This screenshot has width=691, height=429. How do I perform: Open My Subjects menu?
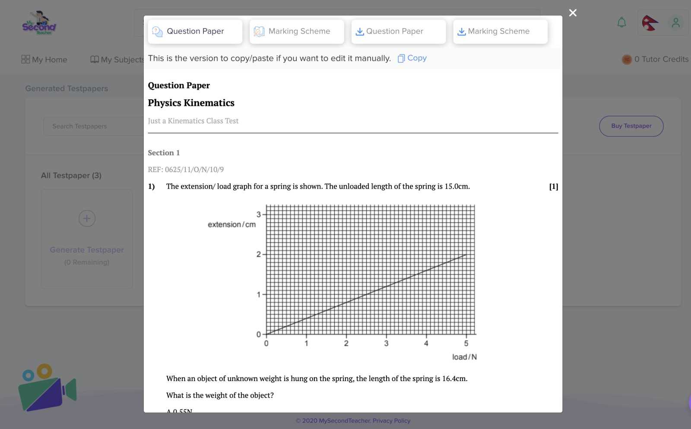[x=117, y=60]
